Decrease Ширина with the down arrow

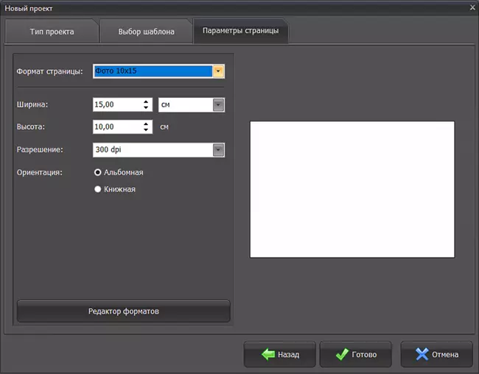(x=146, y=107)
